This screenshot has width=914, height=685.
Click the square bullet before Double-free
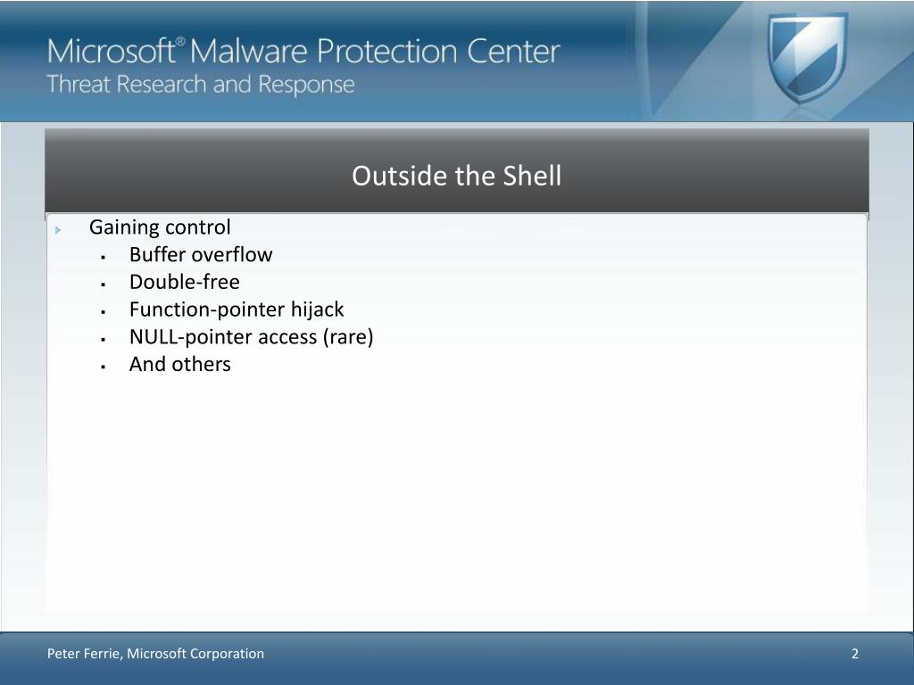tap(104, 285)
